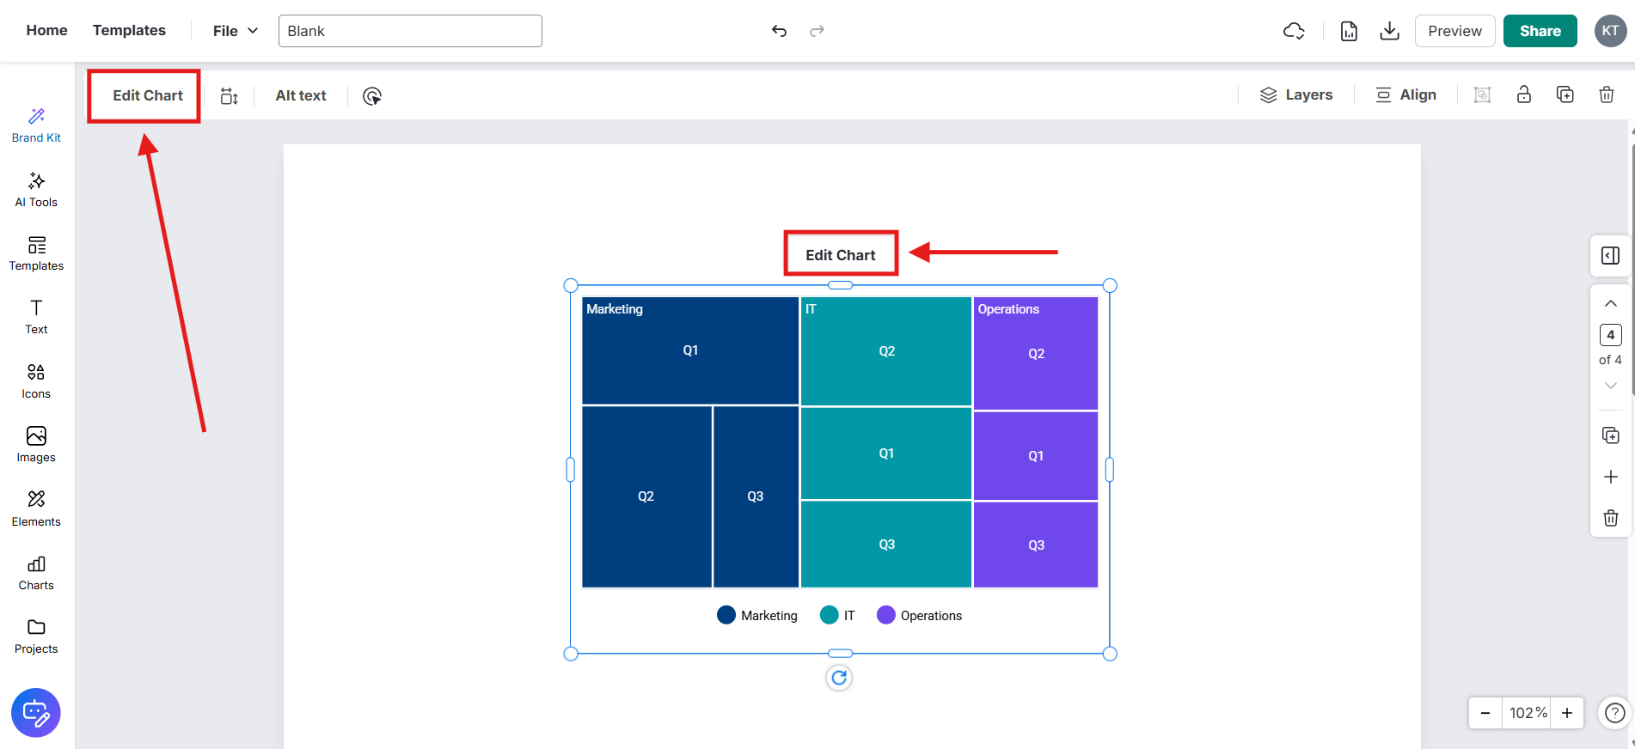Open the AI chat assistant button
The width and height of the screenshot is (1635, 749).
(36, 713)
